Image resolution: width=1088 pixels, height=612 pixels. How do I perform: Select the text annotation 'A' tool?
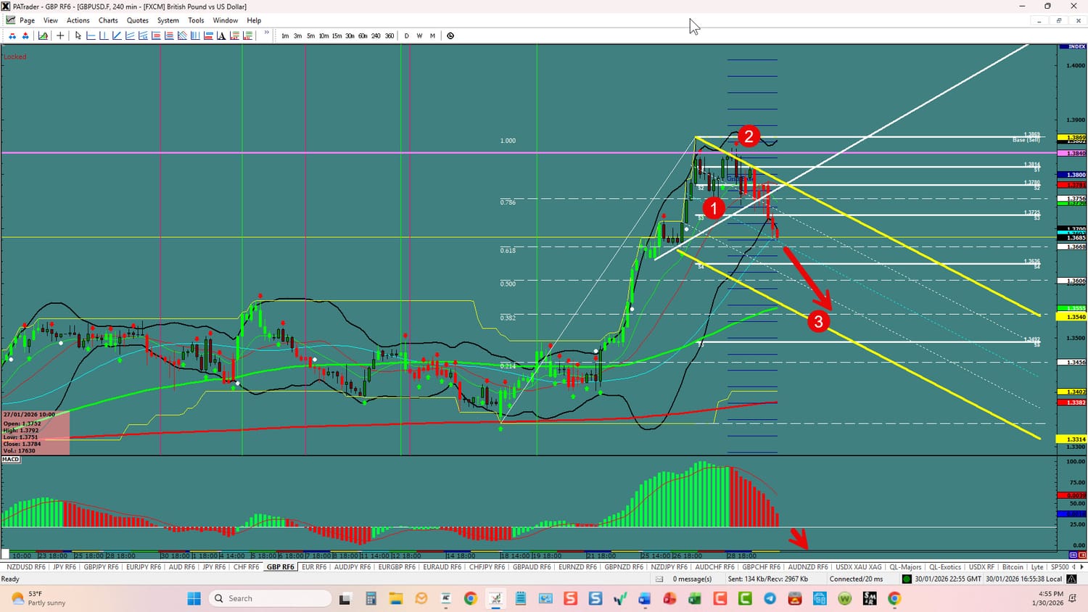point(221,36)
